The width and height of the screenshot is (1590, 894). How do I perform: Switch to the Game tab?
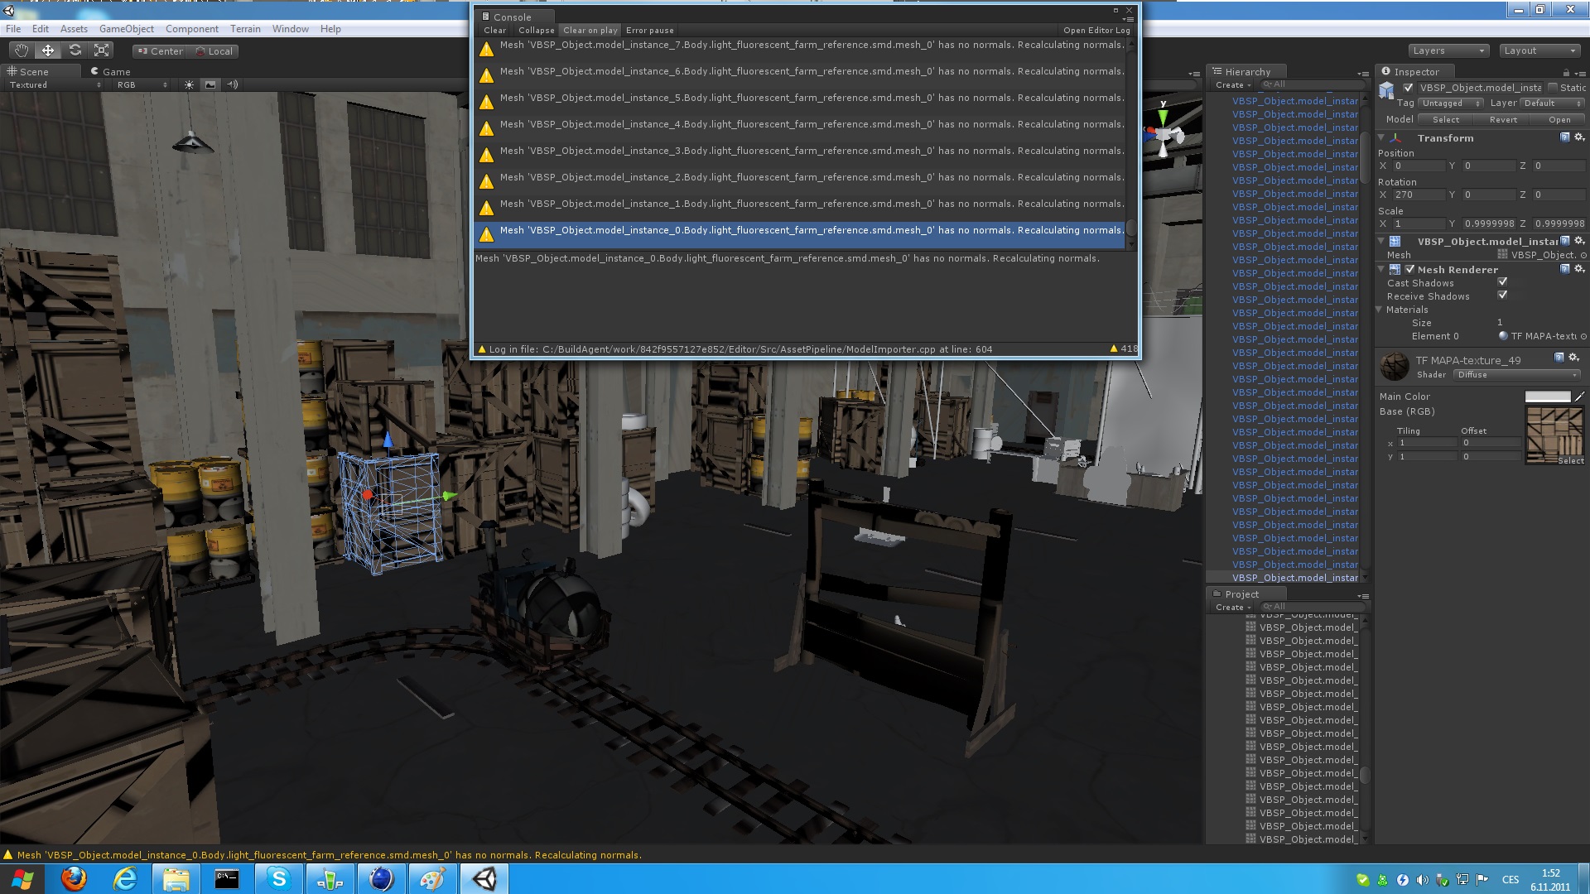pos(111,72)
